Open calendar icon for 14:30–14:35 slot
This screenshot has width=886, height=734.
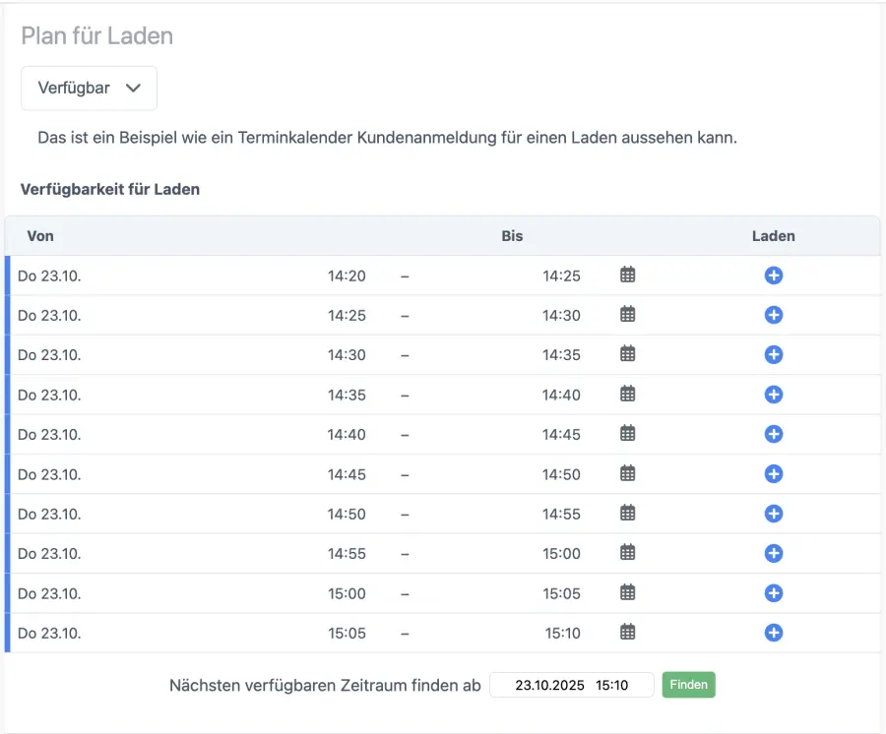tap(628, 354)
